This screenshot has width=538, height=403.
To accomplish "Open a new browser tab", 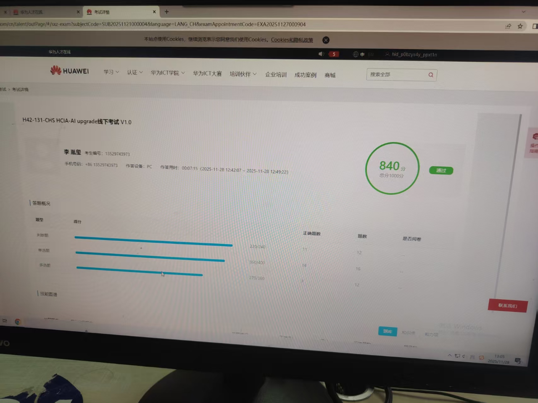I will [167, 12].
